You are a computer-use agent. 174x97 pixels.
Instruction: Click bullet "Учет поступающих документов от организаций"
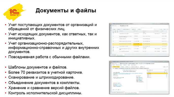tap(53, 27)
